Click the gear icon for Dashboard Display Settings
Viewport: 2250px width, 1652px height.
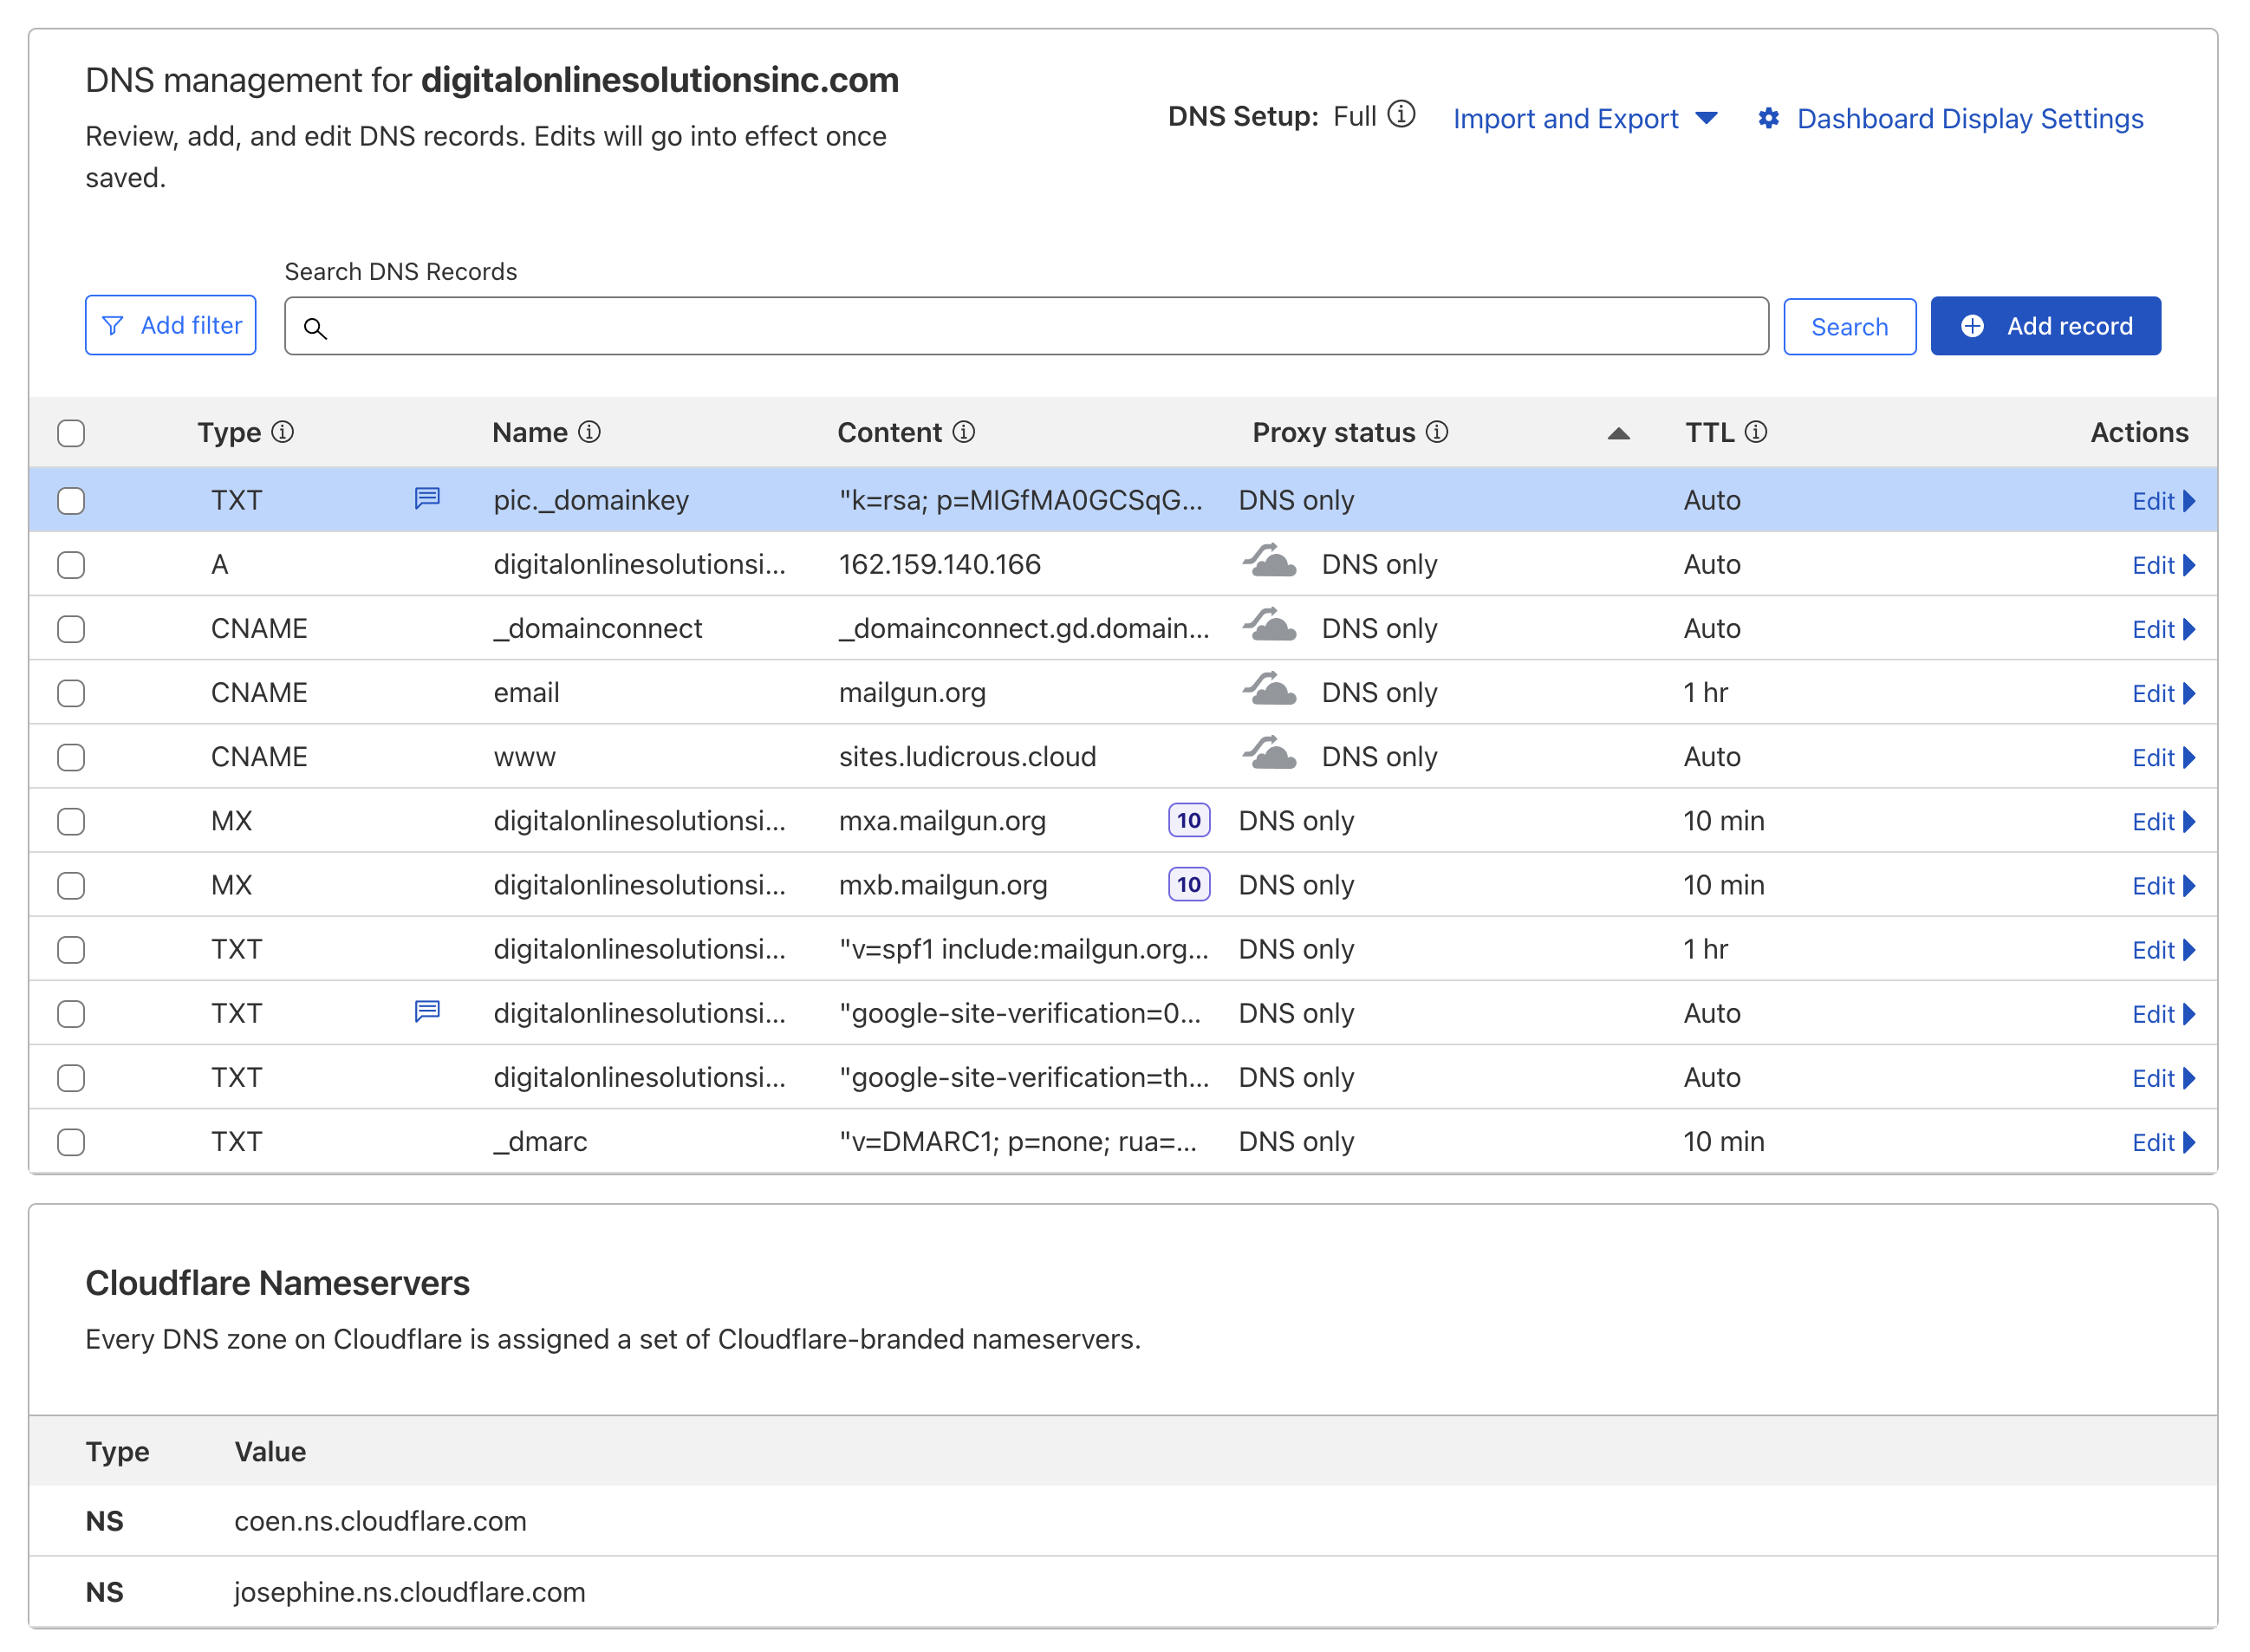(1769, 119)
